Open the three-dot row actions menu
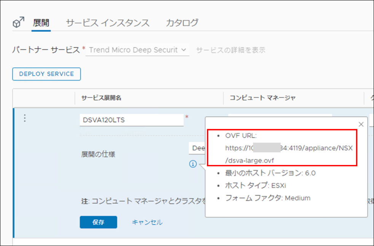374x246 pixels. pos(25,119)
